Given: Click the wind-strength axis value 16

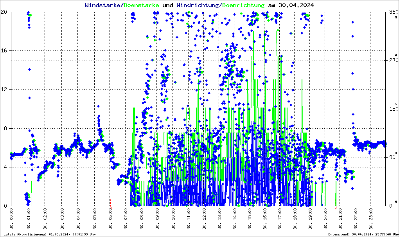Looking at the screenshot, I should [4, 50].
